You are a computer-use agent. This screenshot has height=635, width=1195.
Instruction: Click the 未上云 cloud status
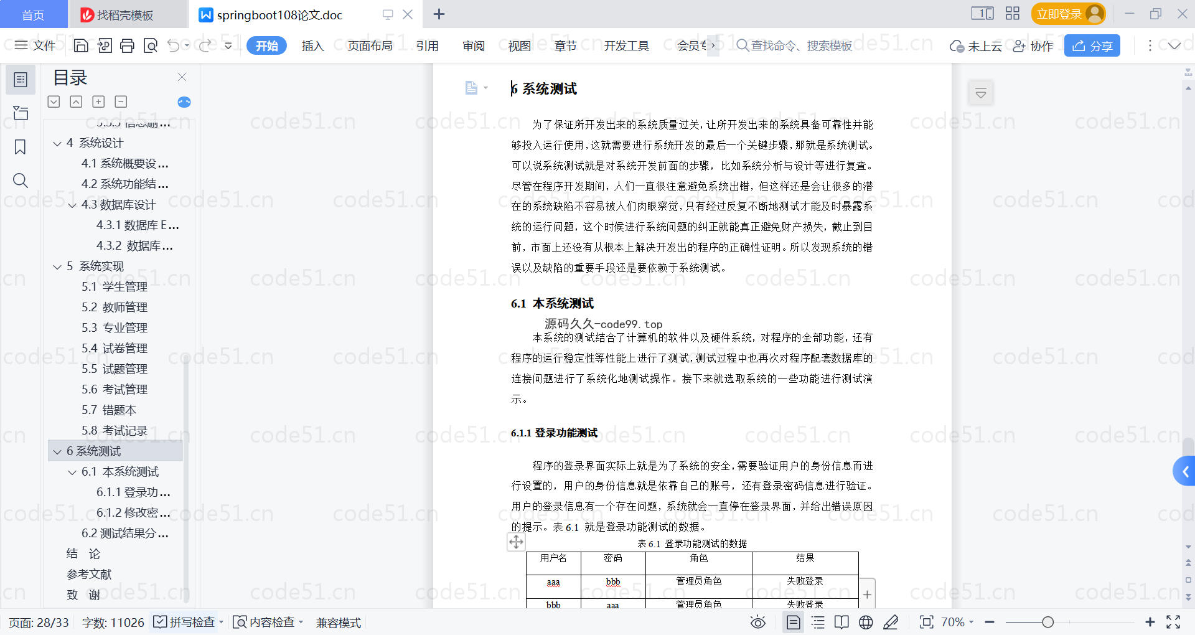coord(976,45)
